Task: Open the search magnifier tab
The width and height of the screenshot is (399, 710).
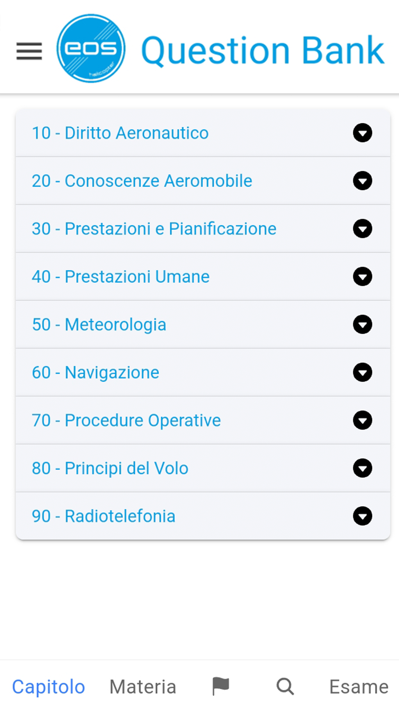Action: point(285,687)
